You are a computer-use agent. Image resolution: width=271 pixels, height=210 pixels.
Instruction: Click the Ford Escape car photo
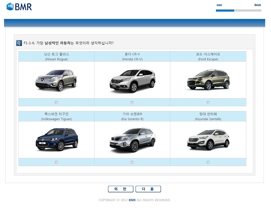click(208, 80)
